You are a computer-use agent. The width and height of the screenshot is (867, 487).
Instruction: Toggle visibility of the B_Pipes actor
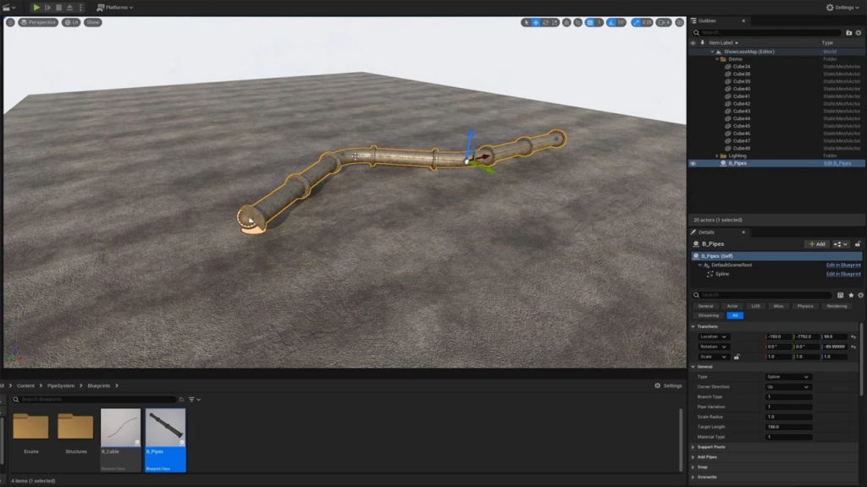pos(693,162)
